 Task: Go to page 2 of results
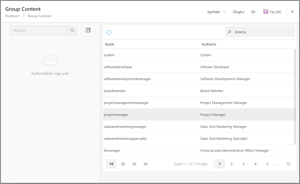pos(232,164)
